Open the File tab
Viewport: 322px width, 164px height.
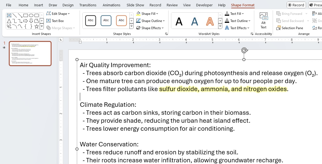9,5
